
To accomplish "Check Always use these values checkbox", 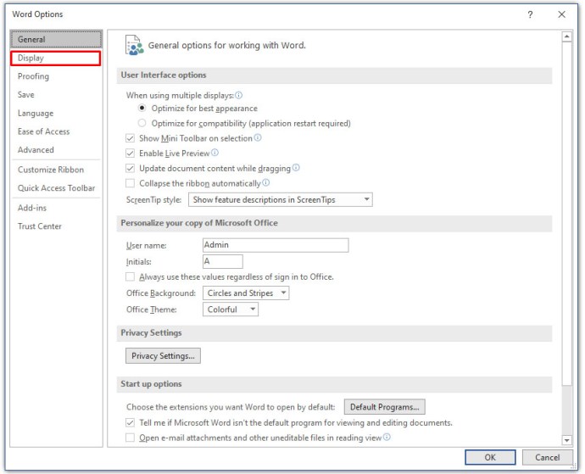I will pyautogui.click(x=130, y=276).
